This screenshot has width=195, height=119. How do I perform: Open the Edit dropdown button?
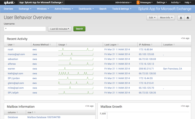(152, 18)
